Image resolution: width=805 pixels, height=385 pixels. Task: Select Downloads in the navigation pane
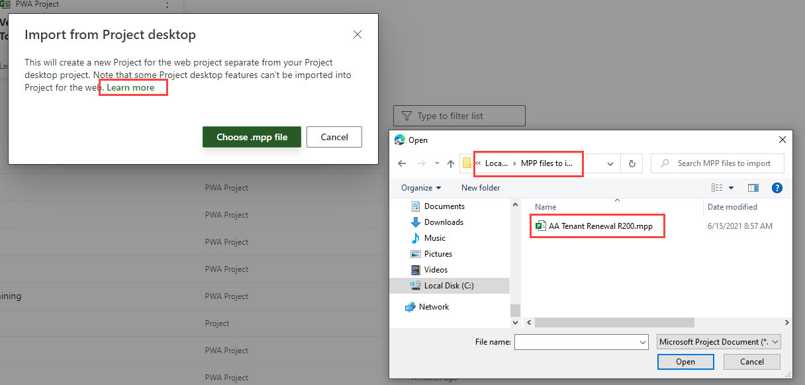pyautogui.click(x=444, y=222)
